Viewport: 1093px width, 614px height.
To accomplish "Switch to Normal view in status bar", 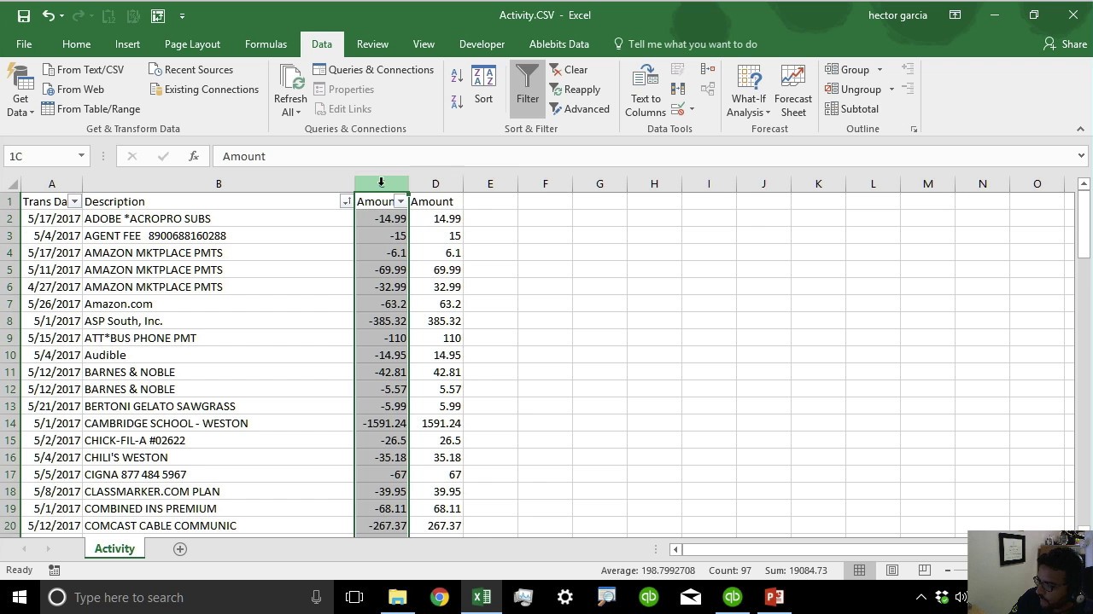I will (x=860, y=570).
